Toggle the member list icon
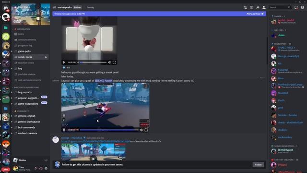The image size is (307, 173). click(x=264, y=8)
